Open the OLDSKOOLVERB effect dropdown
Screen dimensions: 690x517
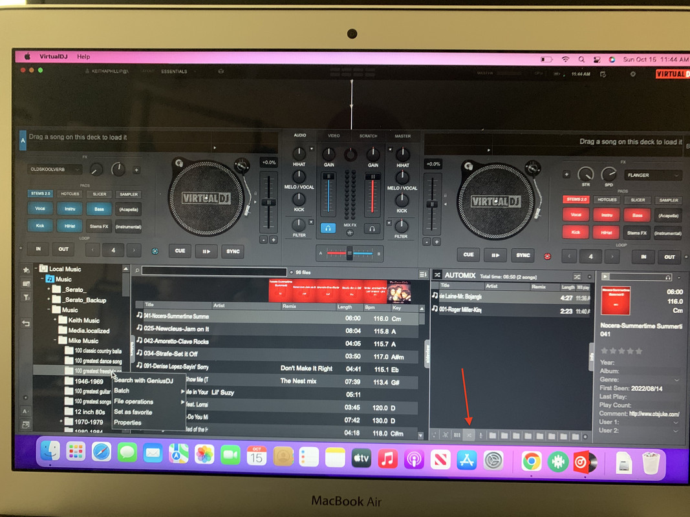(54, 169)
